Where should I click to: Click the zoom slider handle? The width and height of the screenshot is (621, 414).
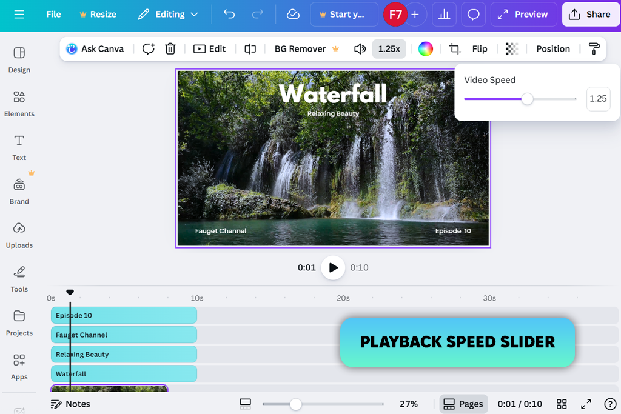pos(295,404)
